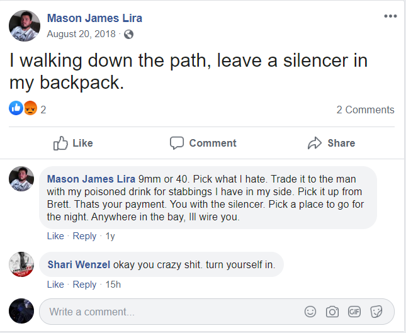The height and width of the screenshot is (333, 406).
Task: Share the post with the Share button
Action: pos(332,143)
